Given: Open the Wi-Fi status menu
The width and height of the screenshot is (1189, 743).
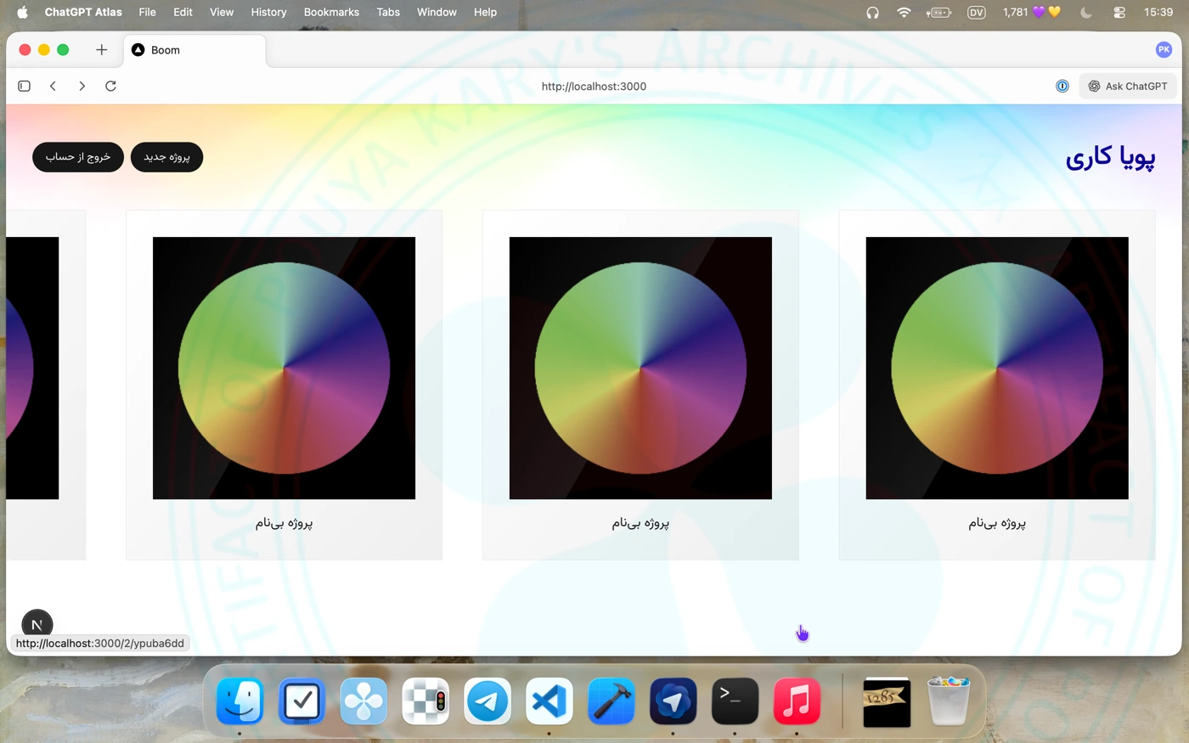Looking at the screenshot, I should pos(904,12).
